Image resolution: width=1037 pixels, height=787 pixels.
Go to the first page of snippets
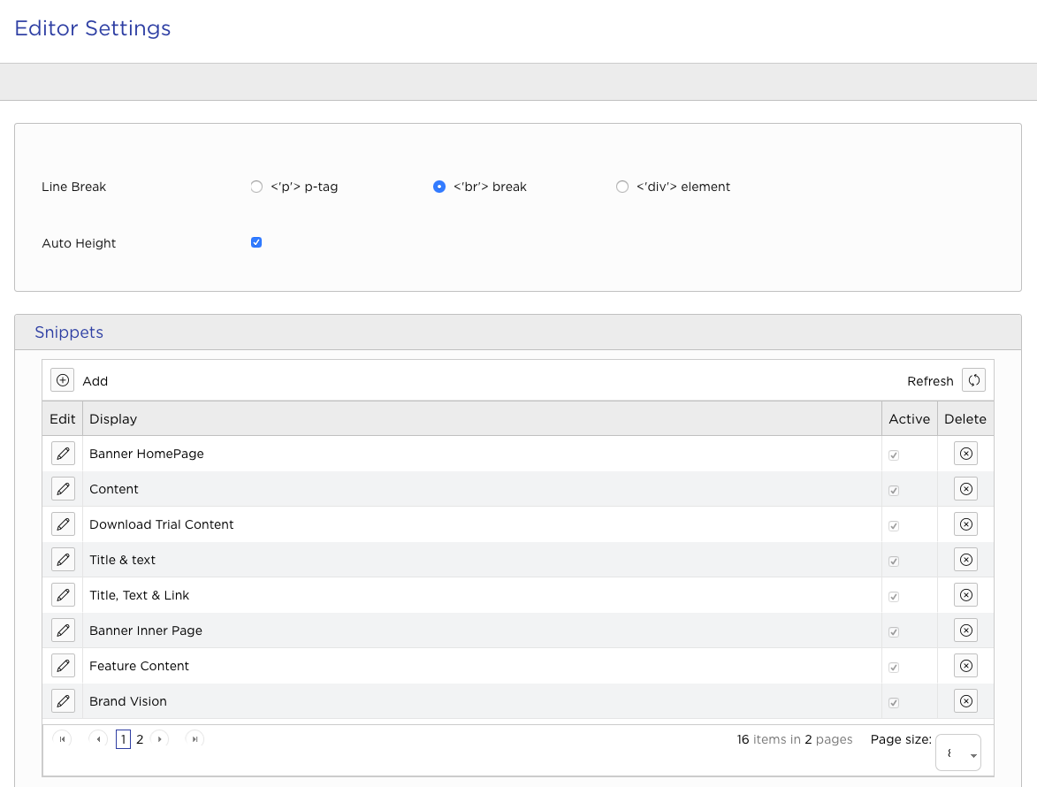point(62,738)
